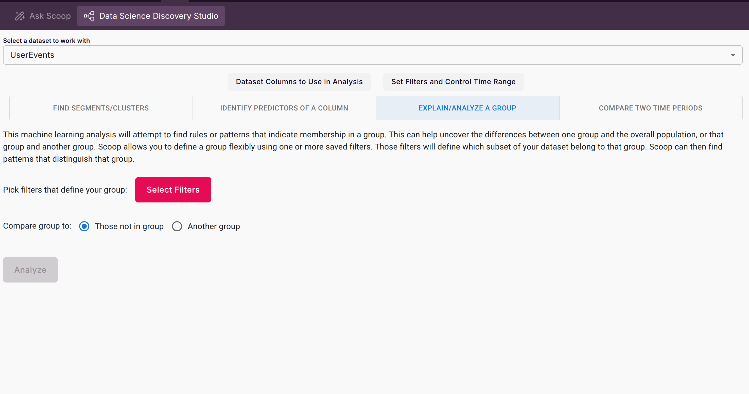Open Set Filters and Control Time Range

(x=453, y=82)
